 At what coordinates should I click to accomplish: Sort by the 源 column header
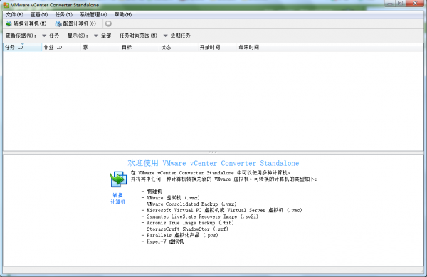pyautogui.click(x=100, y=48)
